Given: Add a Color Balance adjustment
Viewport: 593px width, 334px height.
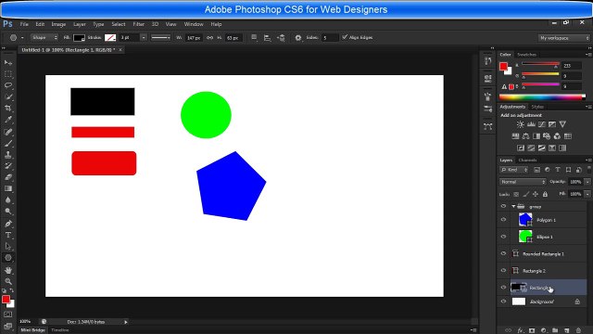Looking at the screenshot, I should (x=525, y=136).
